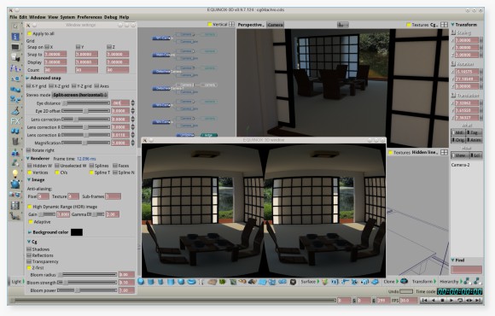The width and height of the screenshot is (495, 316).
Task: Click the trash bin icon in left toolbar
Action: click(15, 141)
